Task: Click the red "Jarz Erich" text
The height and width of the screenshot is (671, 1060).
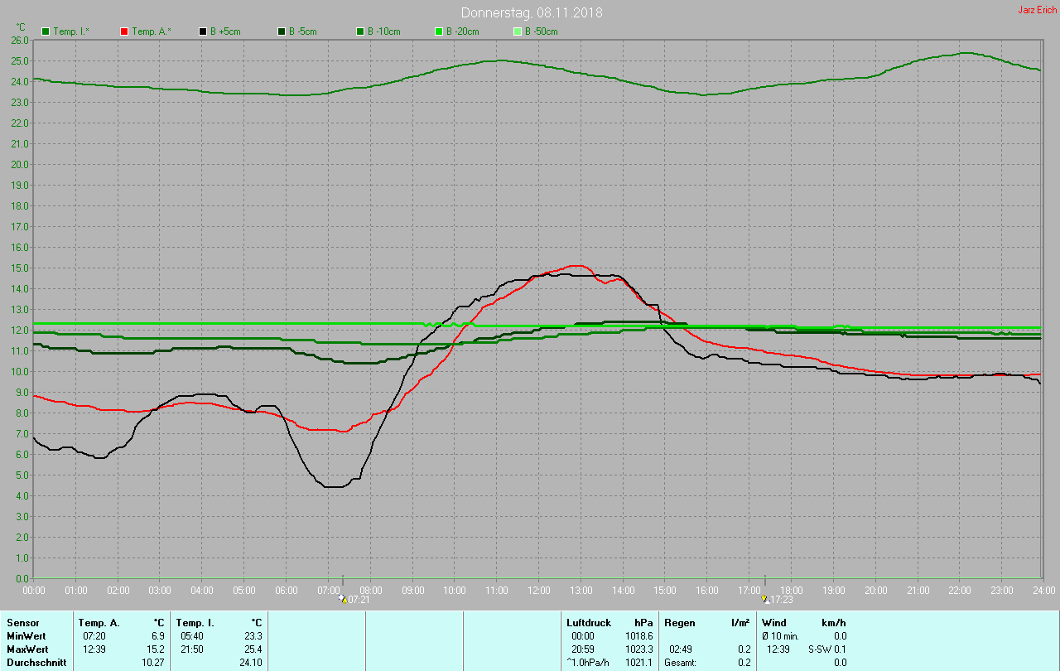Action: click(1037, 10)
